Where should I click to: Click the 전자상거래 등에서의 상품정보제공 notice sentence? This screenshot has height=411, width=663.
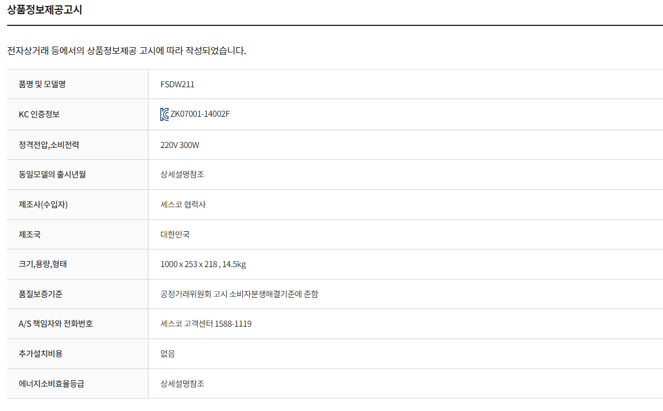click(x=127, y=51)
